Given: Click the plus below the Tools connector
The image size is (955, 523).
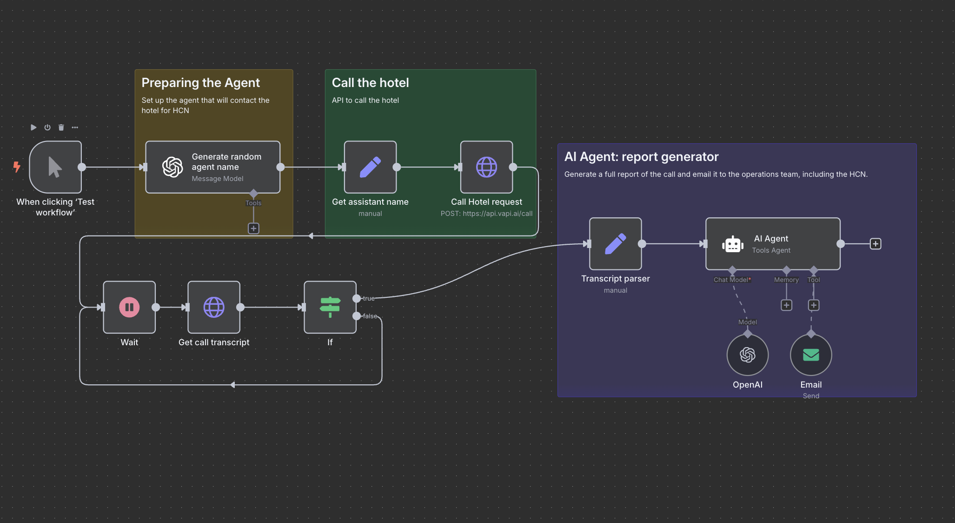Looking at the screenshot, I should point(253,228).
